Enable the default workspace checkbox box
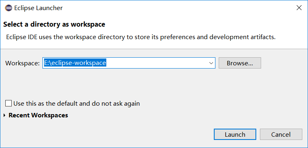This screenshot has height=148, width=308. pos(8,103)
